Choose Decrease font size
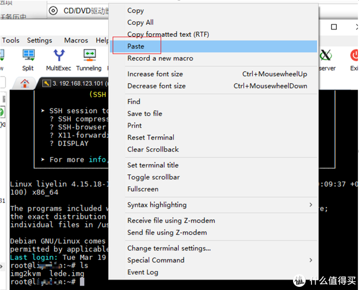This screenshot has height=290, width=359. tap(213, 86)
